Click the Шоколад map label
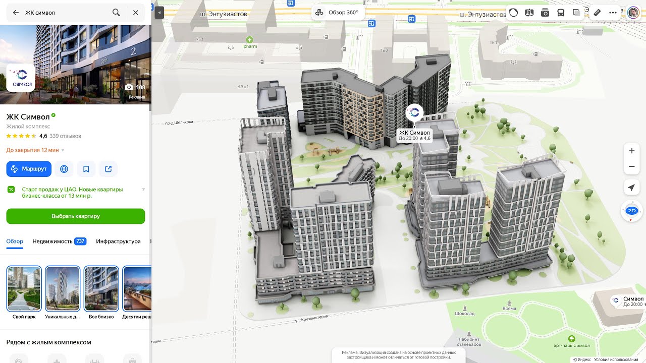The image size is (646, 363). tap(465, 313)
